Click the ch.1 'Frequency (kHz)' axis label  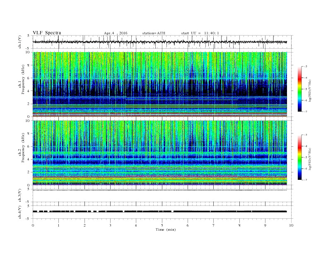(x=23, y=79)
